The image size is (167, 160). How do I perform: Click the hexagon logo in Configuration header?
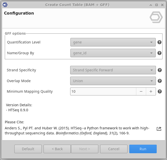coord(156,17)
